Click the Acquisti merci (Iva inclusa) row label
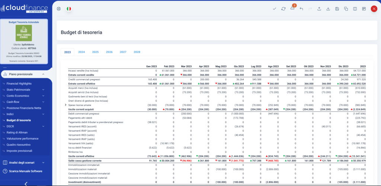 (x=83, y=88)
